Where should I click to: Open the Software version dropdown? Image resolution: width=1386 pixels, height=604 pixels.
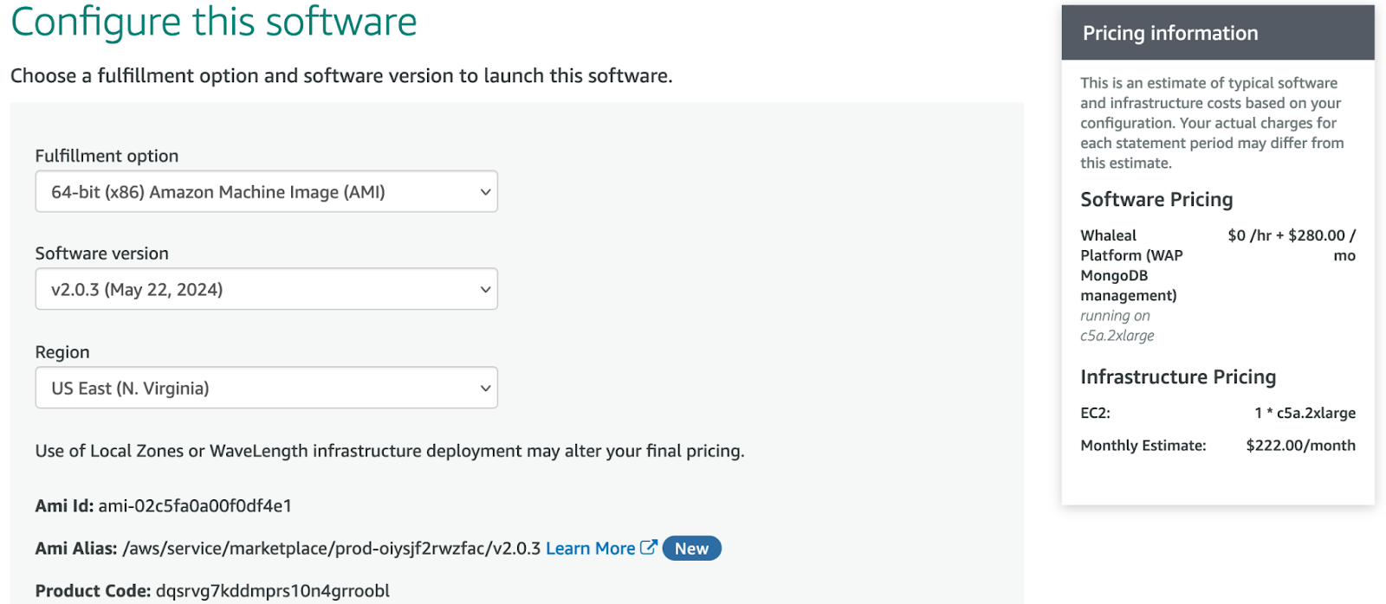pyautogui.click(x=266, y=289)
